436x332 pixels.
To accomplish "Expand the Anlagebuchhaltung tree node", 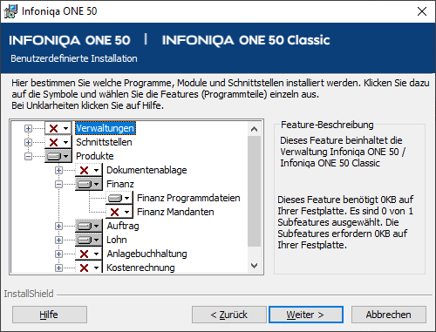I will pyautogui.click(x=58, y=254).
